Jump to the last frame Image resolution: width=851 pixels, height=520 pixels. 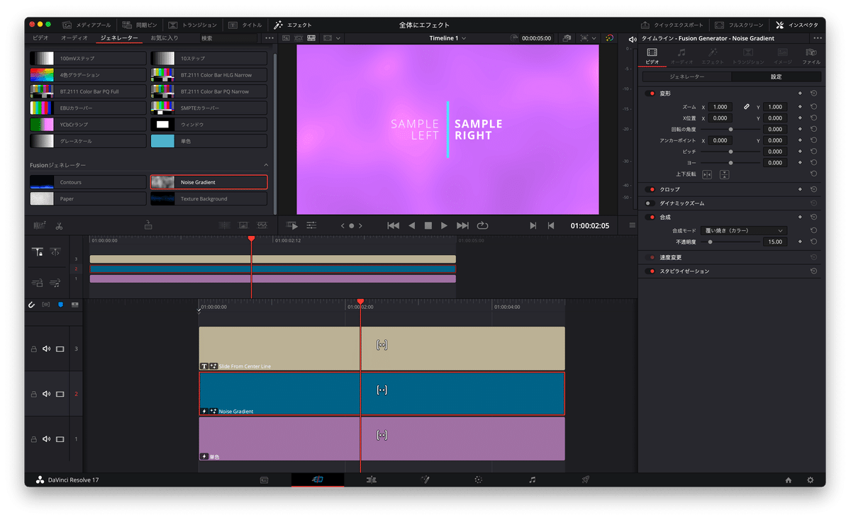coord(462,226)
